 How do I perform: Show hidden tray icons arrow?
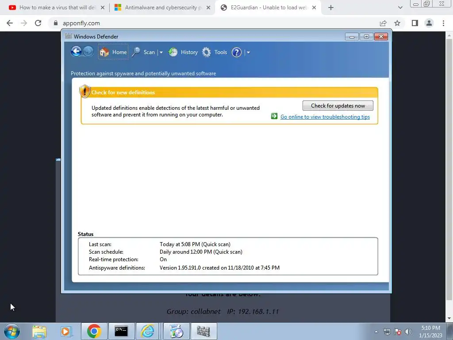376,332
